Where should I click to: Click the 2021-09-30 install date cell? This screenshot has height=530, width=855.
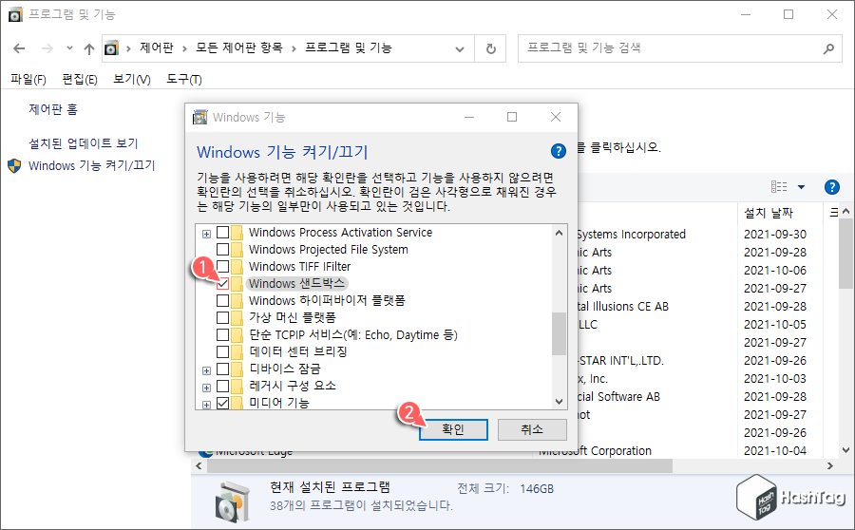coord(775,235)
